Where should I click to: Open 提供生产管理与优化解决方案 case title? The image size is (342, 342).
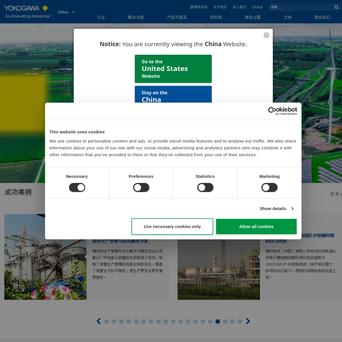120,241
